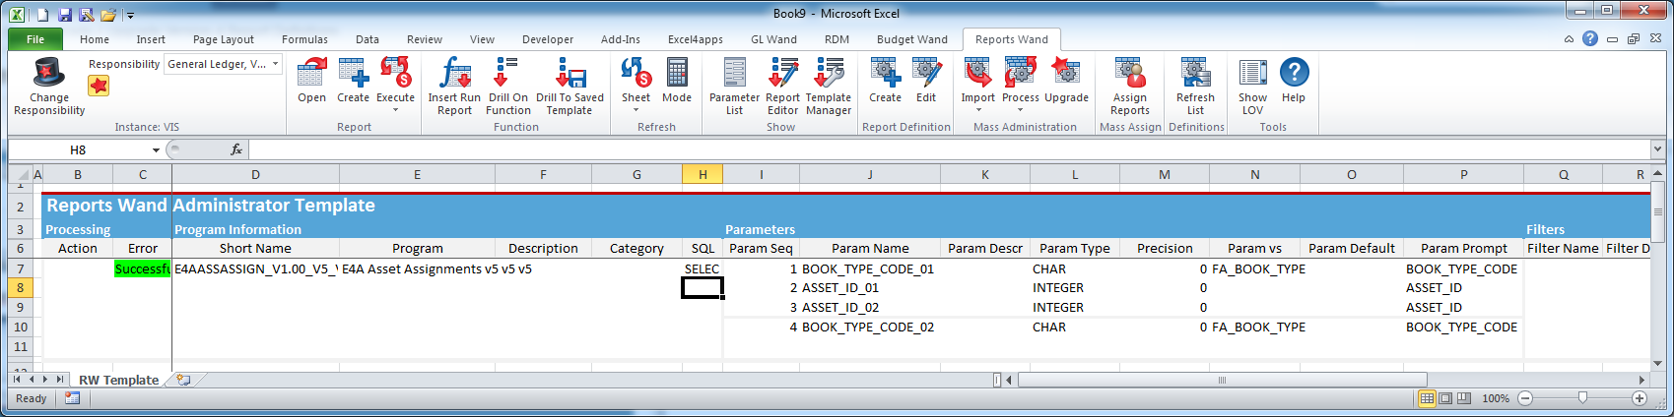Click the vertical scrollbar down arrow
The height and width of the screenshot is (417, 1674).
click(x=1657, y=363)
